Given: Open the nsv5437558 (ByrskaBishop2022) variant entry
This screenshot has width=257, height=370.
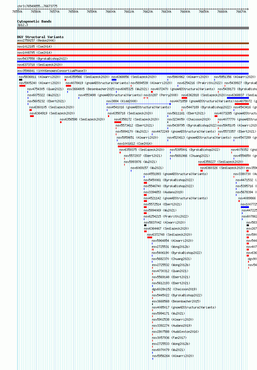Looking at the screenshot, I should tap(42, 59).
